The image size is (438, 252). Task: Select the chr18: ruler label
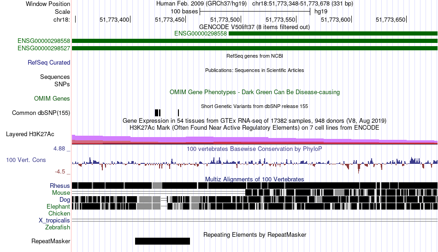tap(62, 19)
